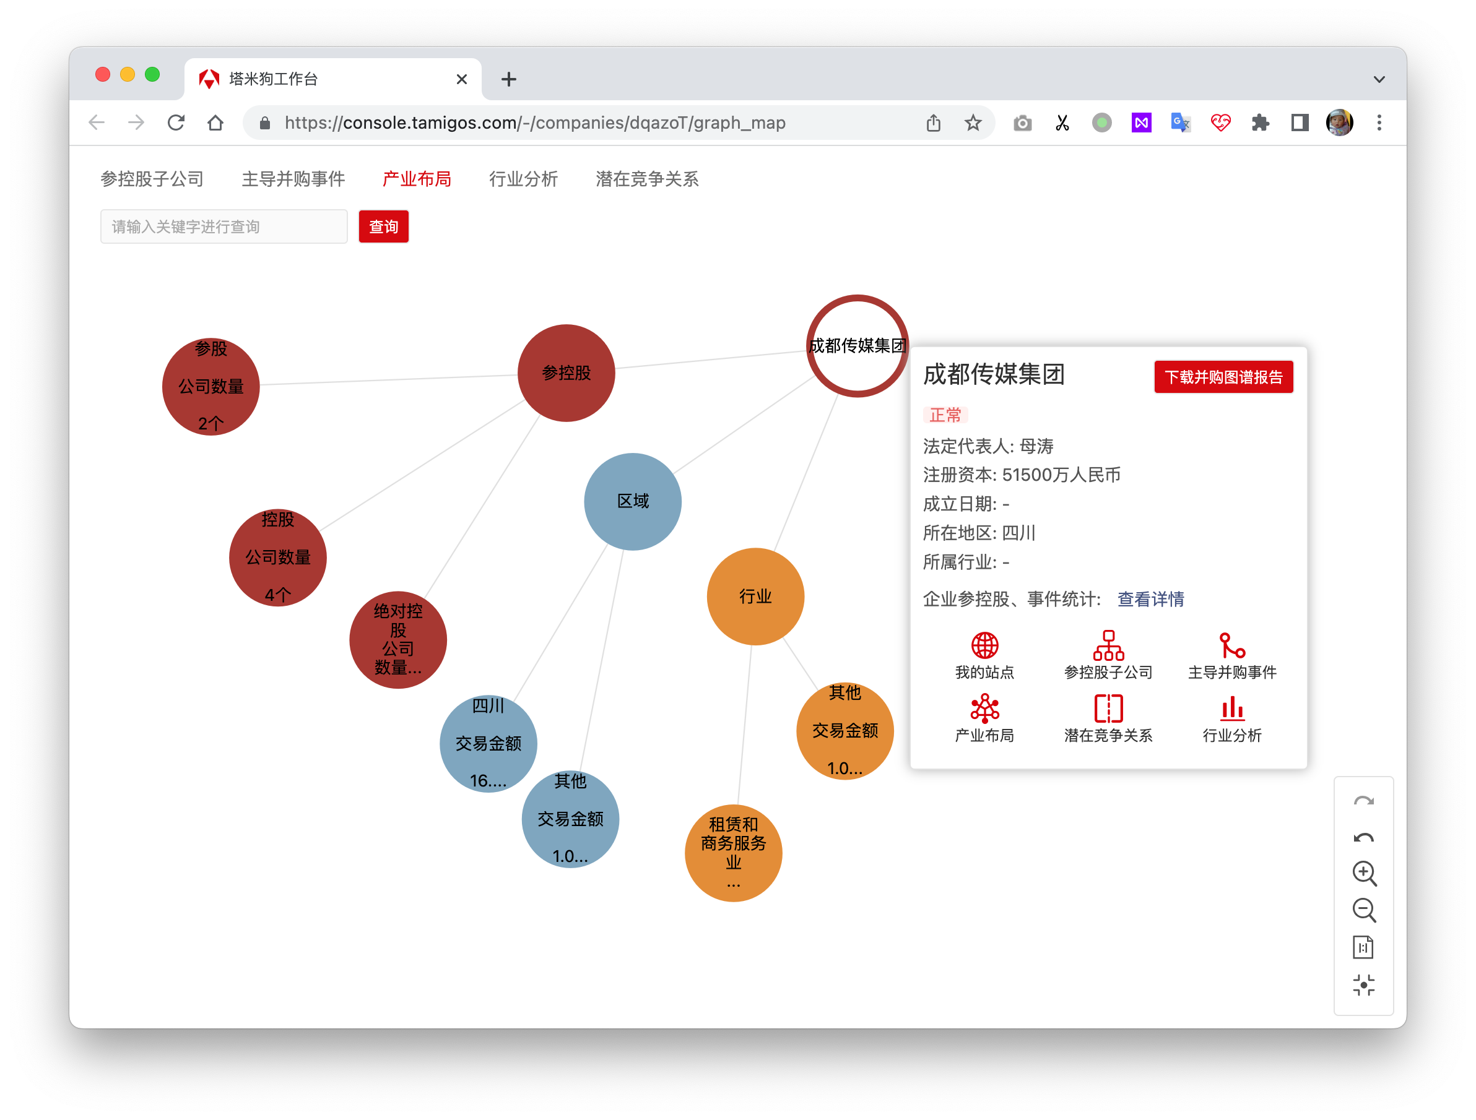Click the 正常 status tag
This screenshot has width=1476, height=1120.
pos(945,415)
